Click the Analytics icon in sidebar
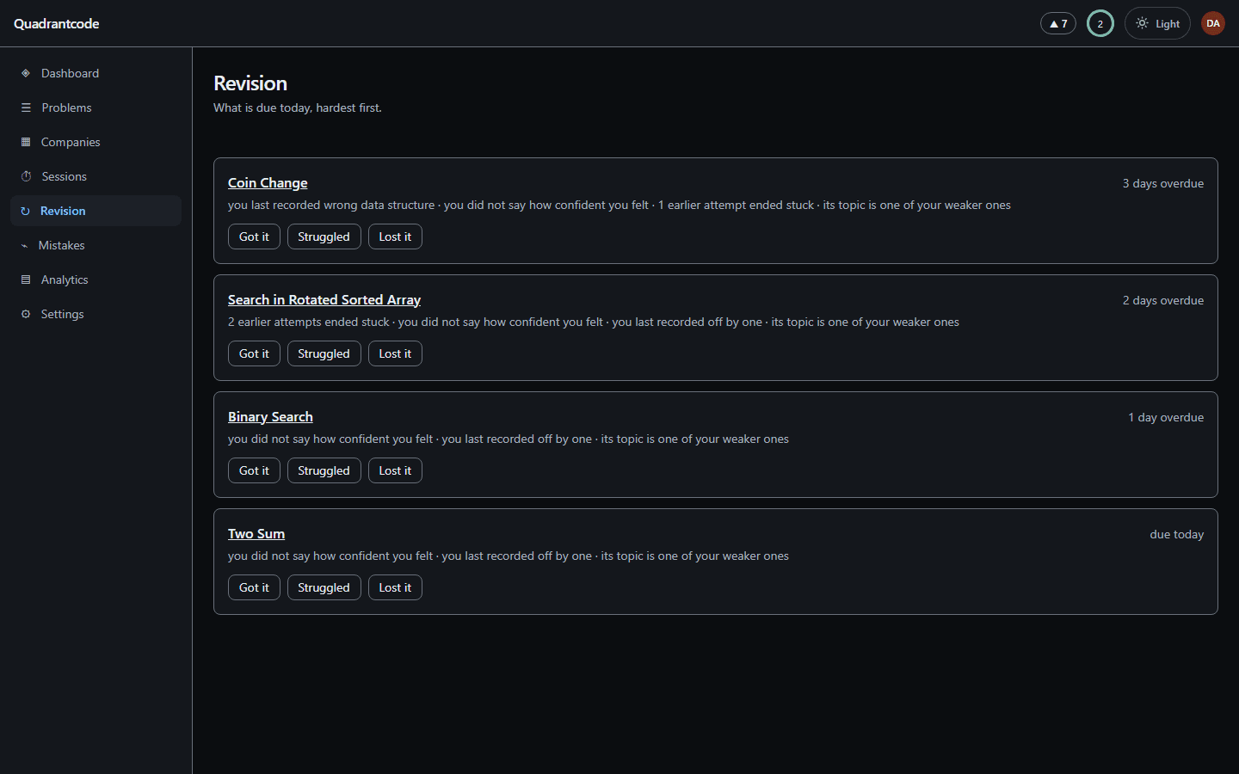The height and width of the screenshot is (774, 1239). (x=26, y=279)
